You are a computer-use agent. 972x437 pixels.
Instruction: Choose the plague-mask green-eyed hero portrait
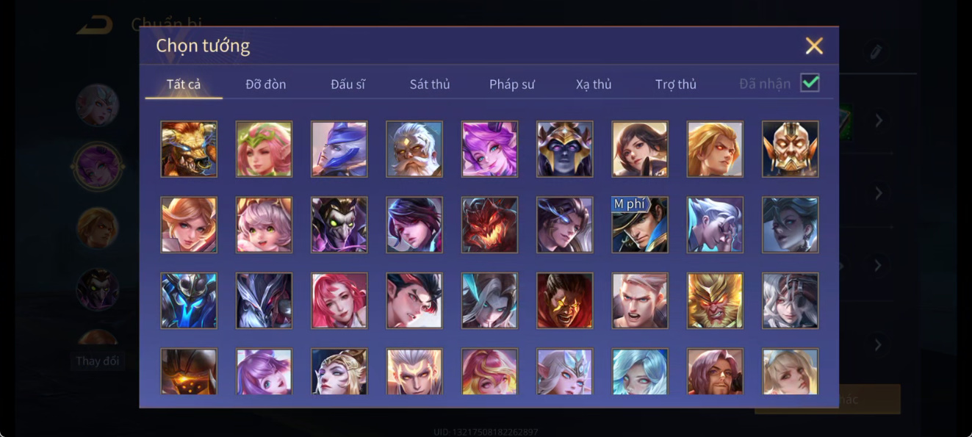[x=339, y=225]
